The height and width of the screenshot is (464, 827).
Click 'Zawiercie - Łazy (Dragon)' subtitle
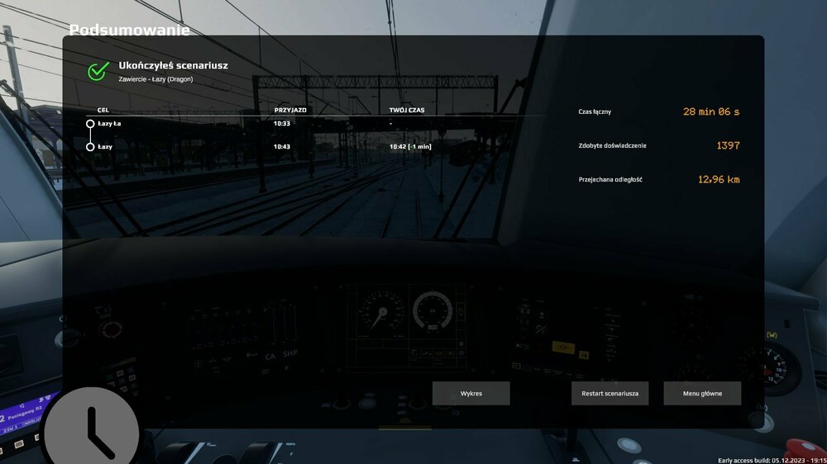[155, 79]
